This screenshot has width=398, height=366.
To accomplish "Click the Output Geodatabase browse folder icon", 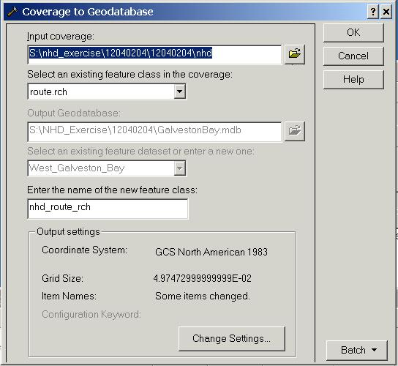I will click(295, 131).
